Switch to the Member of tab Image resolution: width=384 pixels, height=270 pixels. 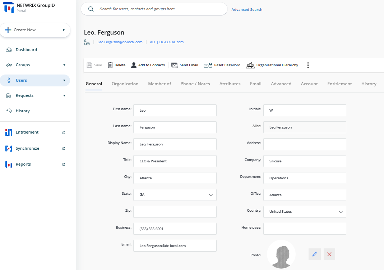click(x=159, y=84)
